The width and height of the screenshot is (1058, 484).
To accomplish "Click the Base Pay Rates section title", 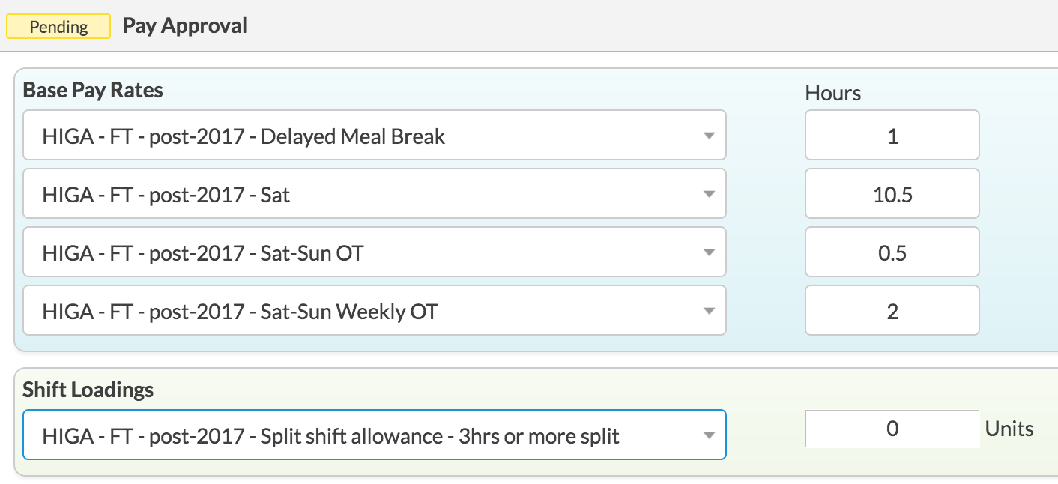I will 93,91.
